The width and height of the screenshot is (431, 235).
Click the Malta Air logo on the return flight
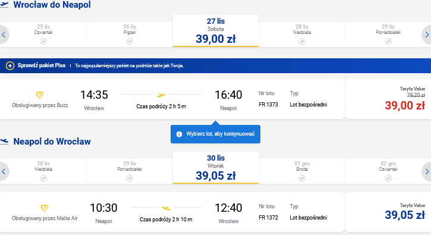pos(45,208)
